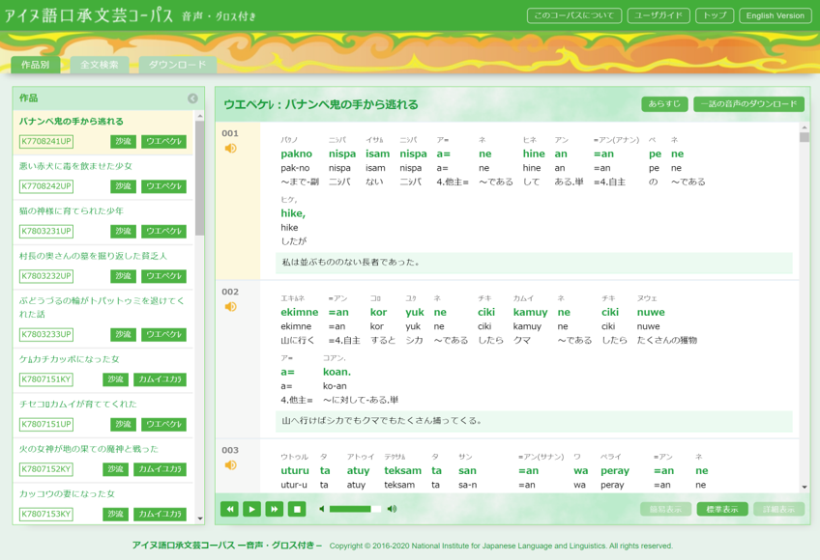Viewport: 820px width, 560px height.
Task: Go to トップ page
Action: (715, 15)
